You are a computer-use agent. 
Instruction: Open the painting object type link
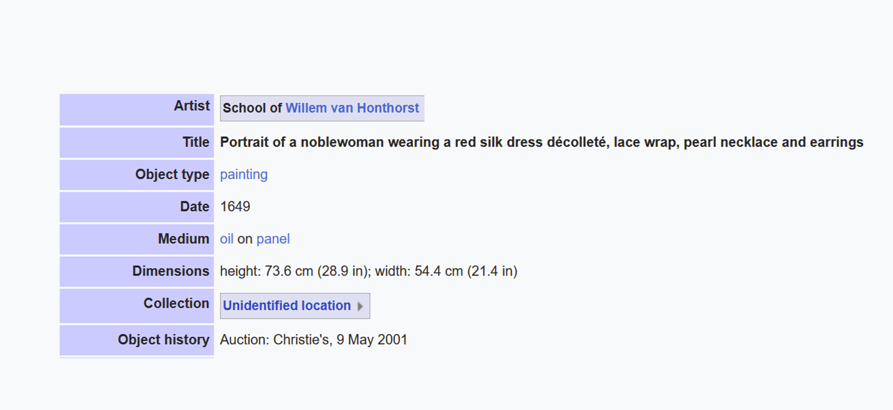tap(244, 174)
